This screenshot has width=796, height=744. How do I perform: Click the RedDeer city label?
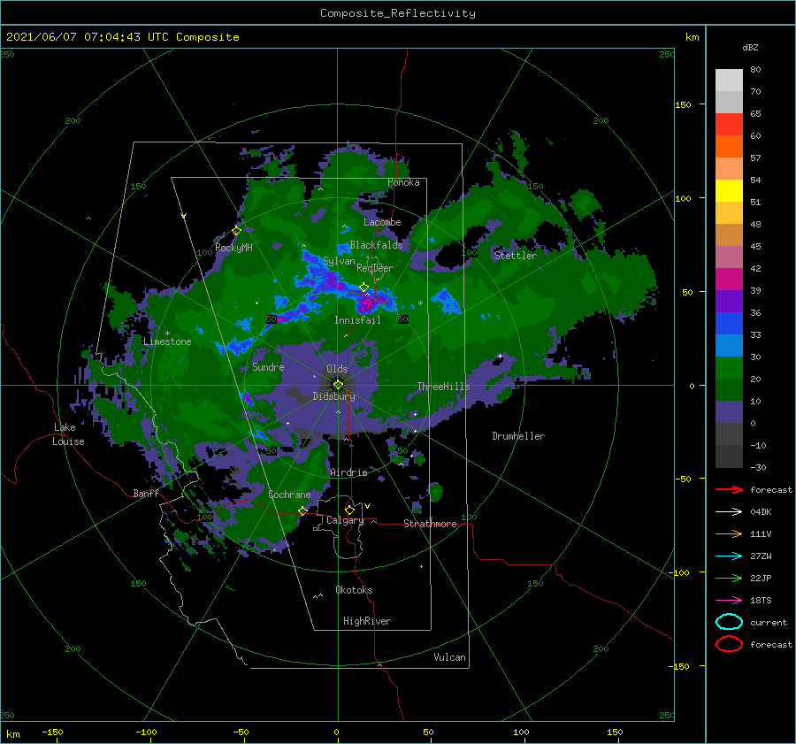[x=375, y=268]
